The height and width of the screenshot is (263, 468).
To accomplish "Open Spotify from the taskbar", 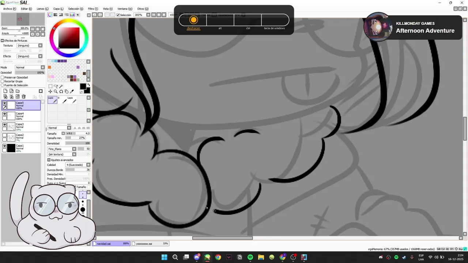I will tap(250, 257).
